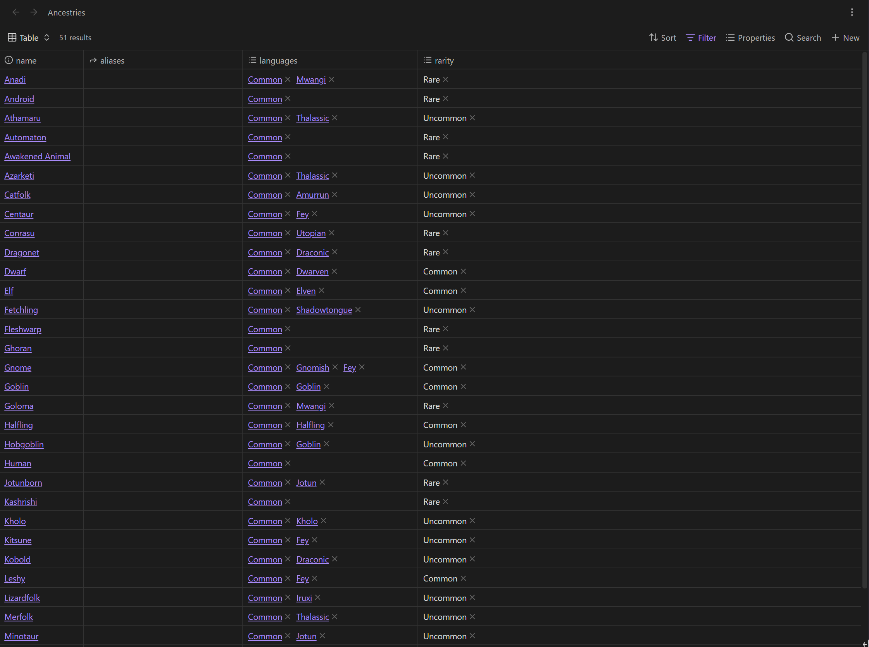Screen dimensions: 869x647
Task: Create a New entry
Action: 845,38
